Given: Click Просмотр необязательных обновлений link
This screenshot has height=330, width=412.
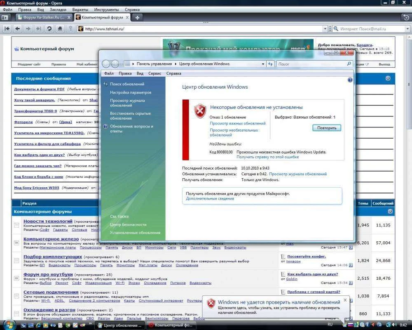Looking at the screenshot, I should (234, 132).
